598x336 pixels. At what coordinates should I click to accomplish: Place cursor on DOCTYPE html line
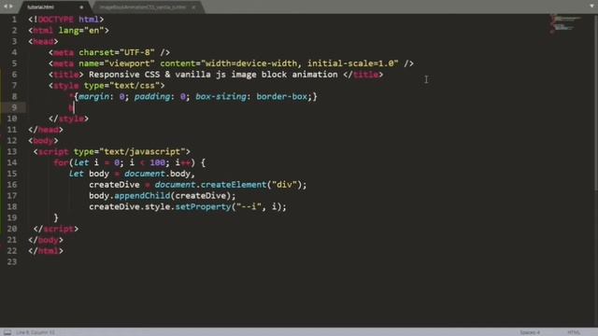(x=66, y=19)
